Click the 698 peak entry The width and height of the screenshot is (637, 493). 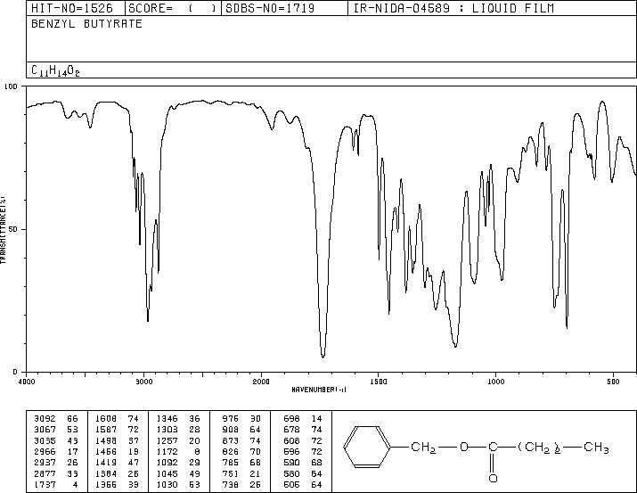303,418
